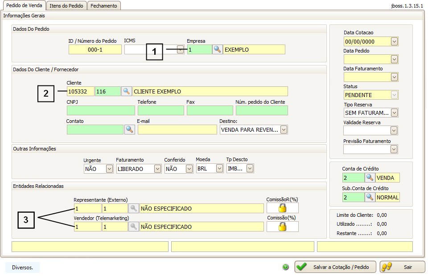Open the Contato lookup magnifier

click(x=129, y=130)
